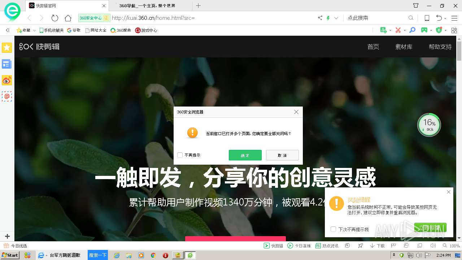Click the share icon in address bar
Screen dimensions: 462x260
(320, 18)
